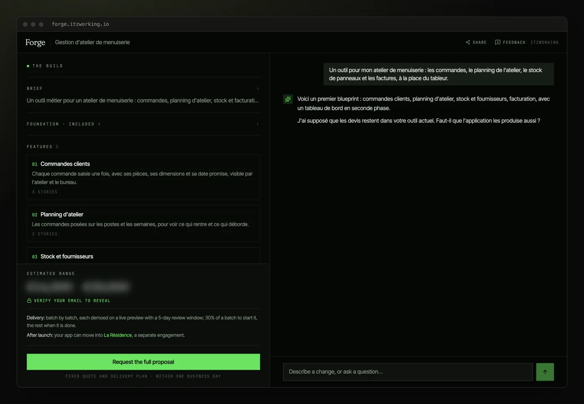Click Request the full proposal button

143,362
